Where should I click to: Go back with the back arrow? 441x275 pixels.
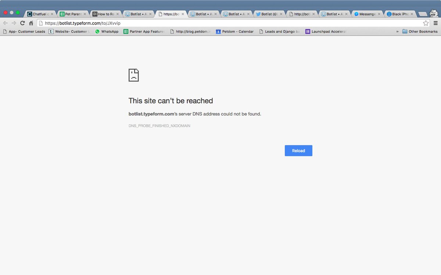pos(6,23)
